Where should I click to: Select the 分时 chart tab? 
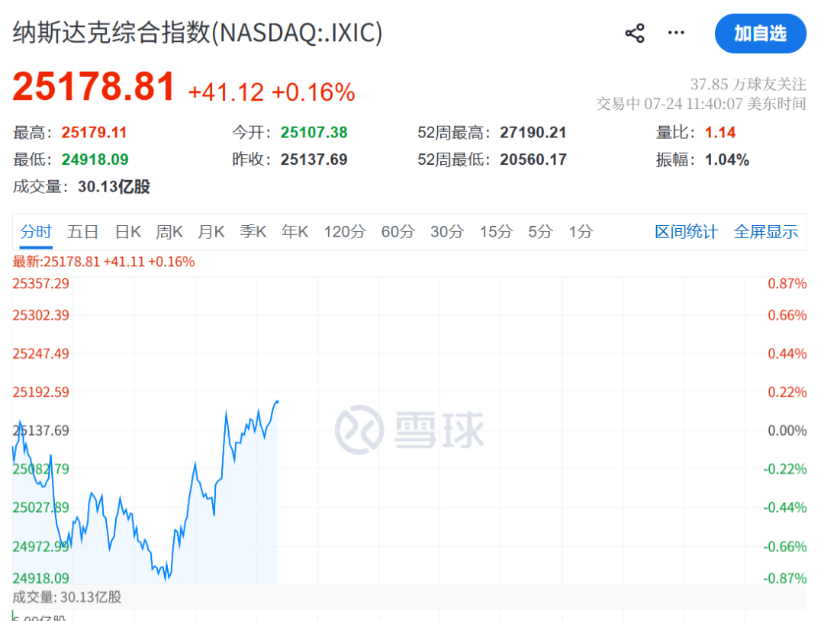(36, 231)
